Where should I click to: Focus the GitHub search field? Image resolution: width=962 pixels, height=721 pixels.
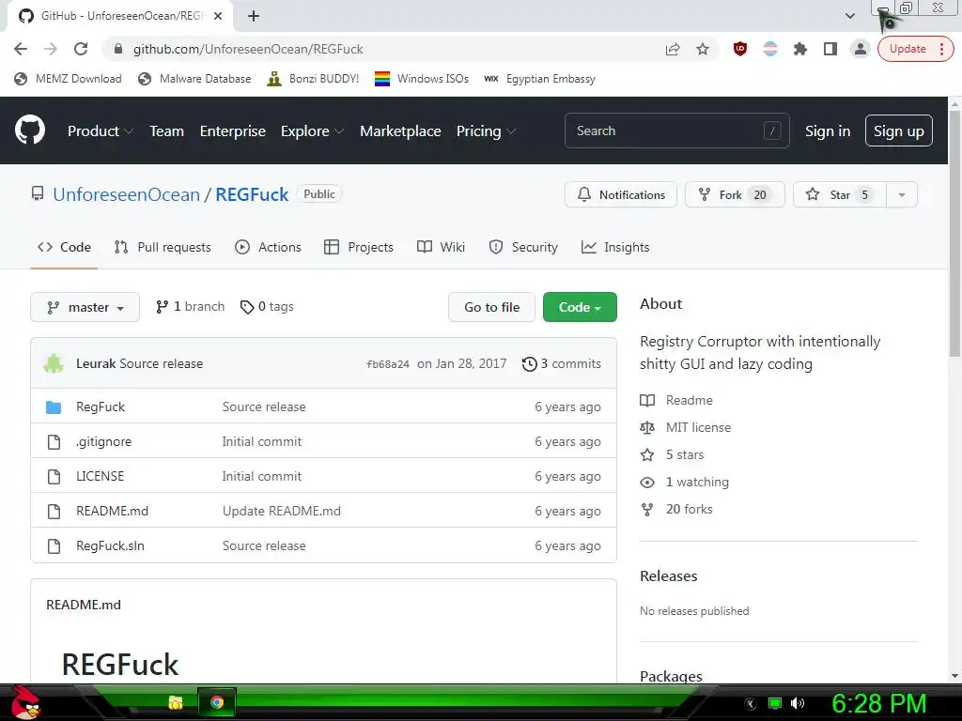(676, 130)
